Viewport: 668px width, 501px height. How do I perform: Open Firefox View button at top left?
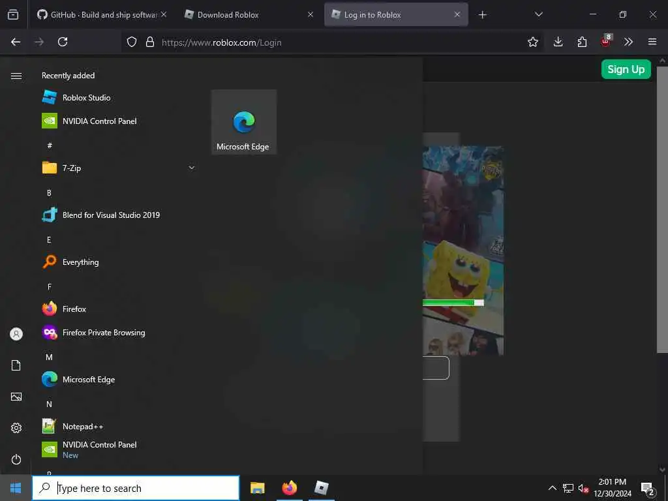tap(13, 14)
